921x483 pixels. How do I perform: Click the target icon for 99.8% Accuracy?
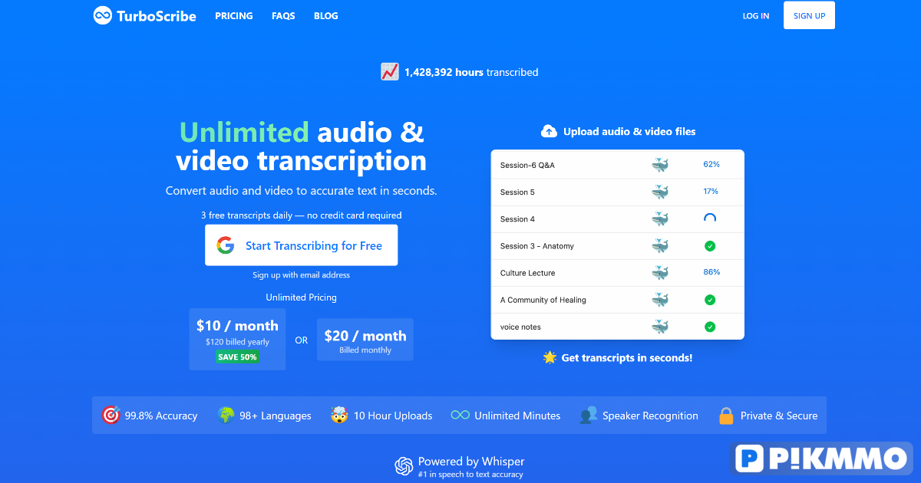(111, 415)
